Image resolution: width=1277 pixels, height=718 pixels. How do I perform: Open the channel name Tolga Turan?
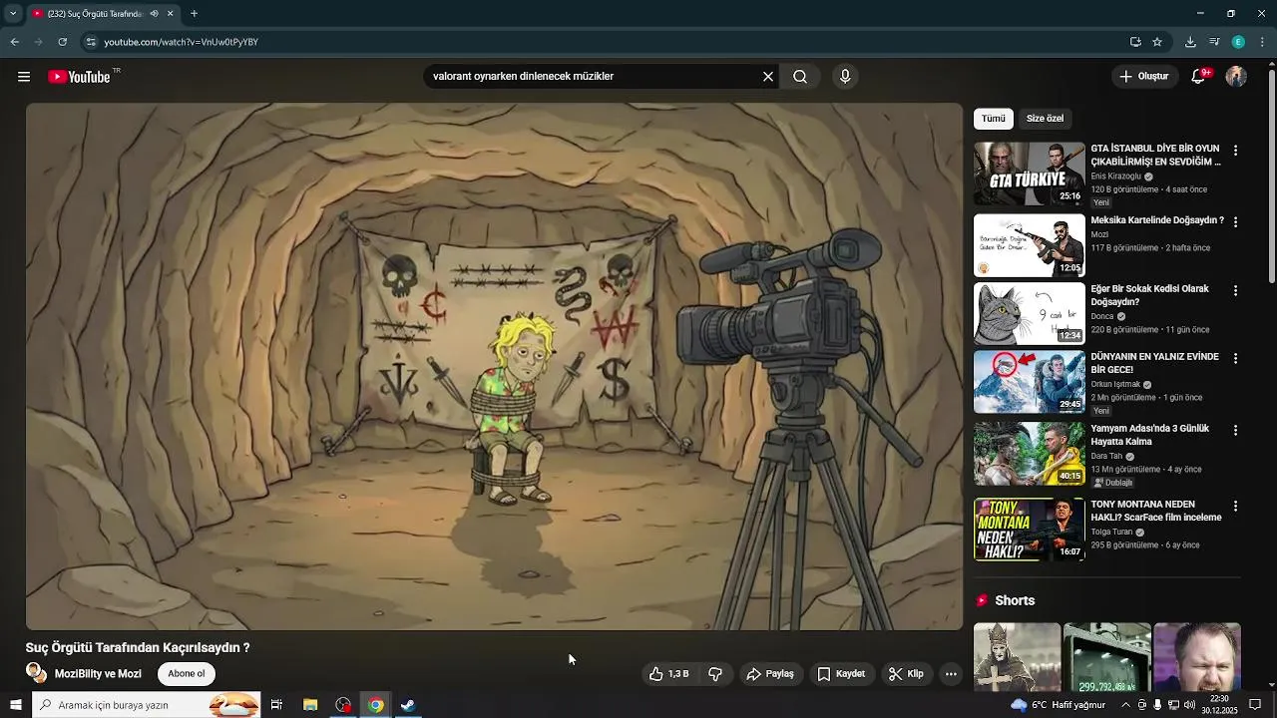1112,533
